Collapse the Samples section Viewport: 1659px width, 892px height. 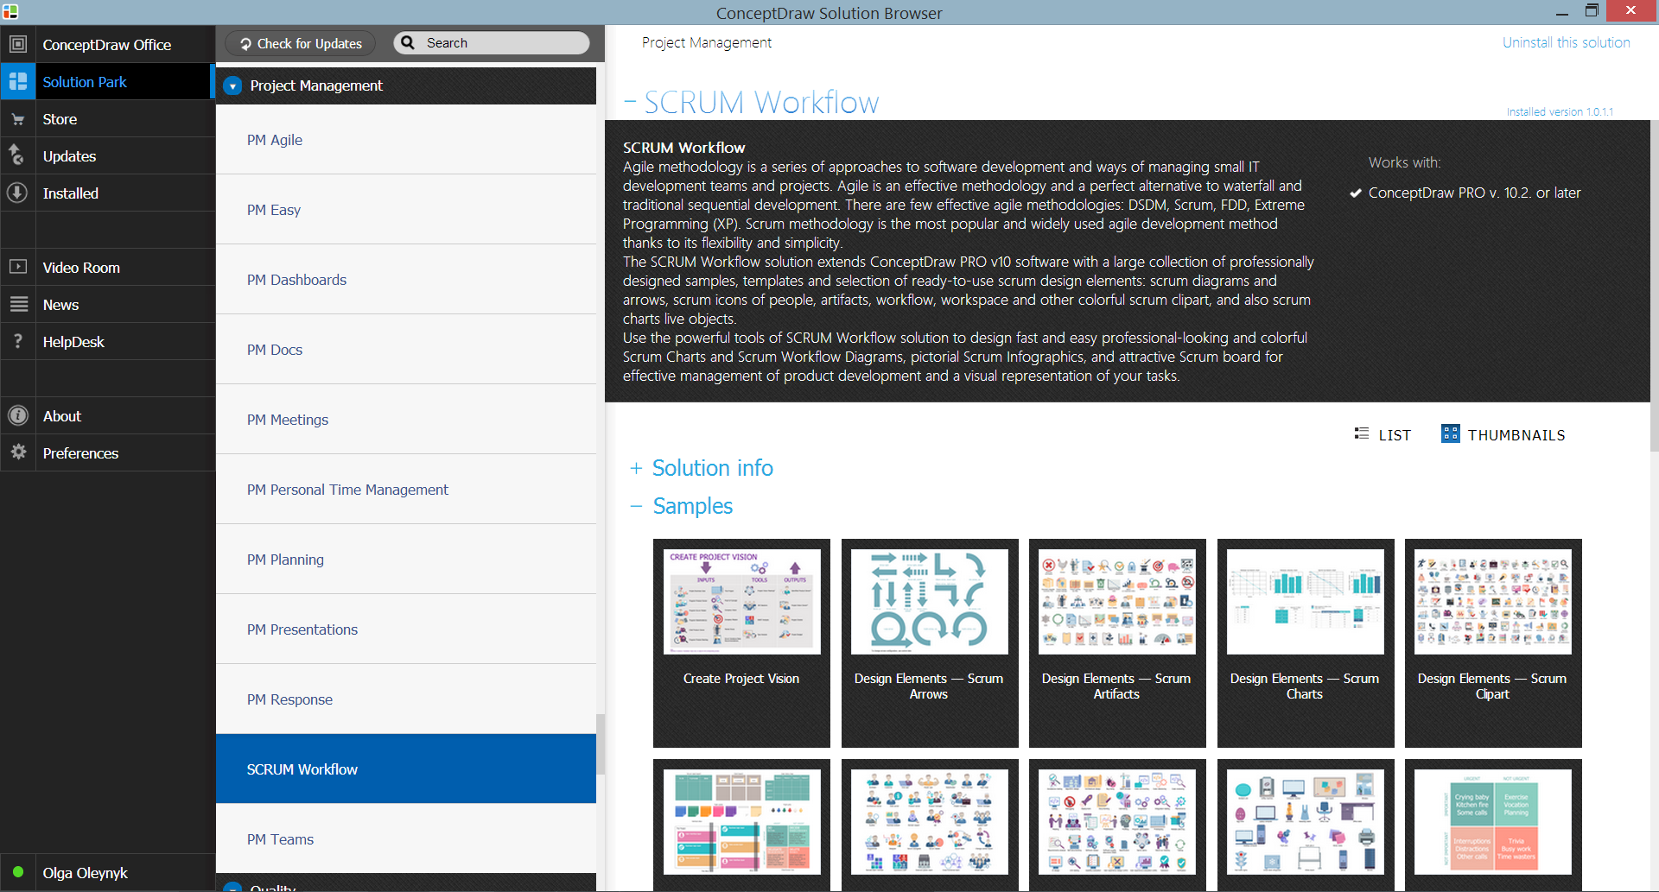click(x=636, y=506)
